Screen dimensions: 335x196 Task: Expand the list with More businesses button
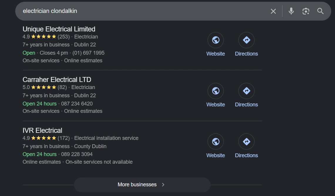coord(142,185)
